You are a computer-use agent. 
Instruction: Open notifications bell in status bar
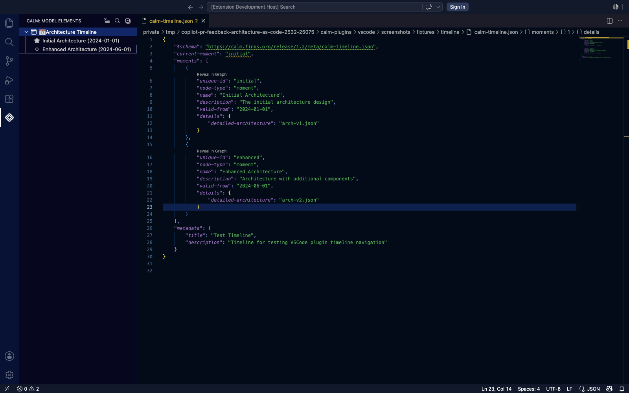(622, 389)
